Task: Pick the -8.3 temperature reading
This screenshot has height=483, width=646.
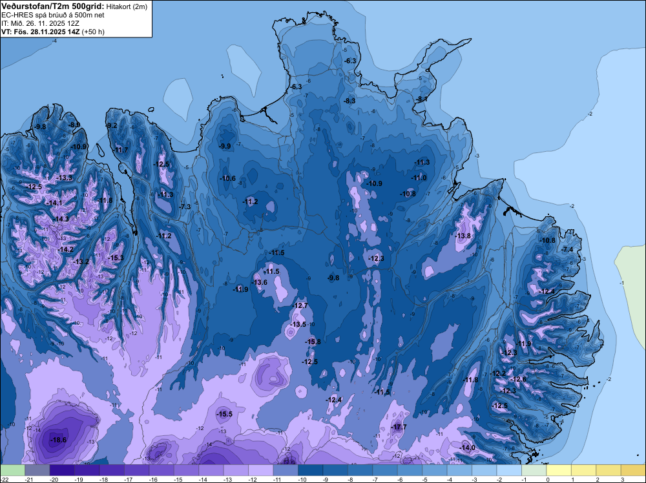Action: pyautogui.click(x=349, y=101)
